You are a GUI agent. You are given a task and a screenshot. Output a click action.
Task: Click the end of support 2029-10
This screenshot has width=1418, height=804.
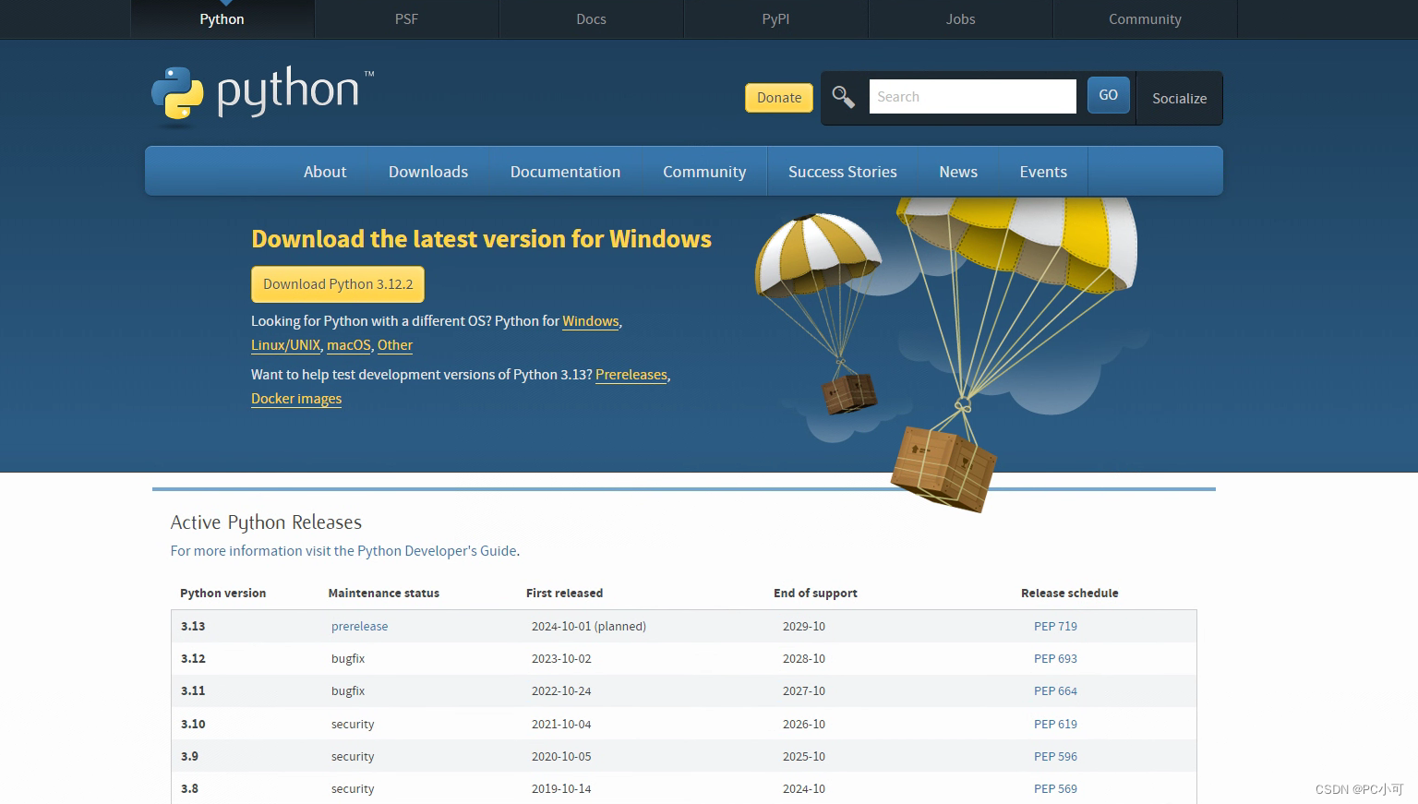[804, 626]
